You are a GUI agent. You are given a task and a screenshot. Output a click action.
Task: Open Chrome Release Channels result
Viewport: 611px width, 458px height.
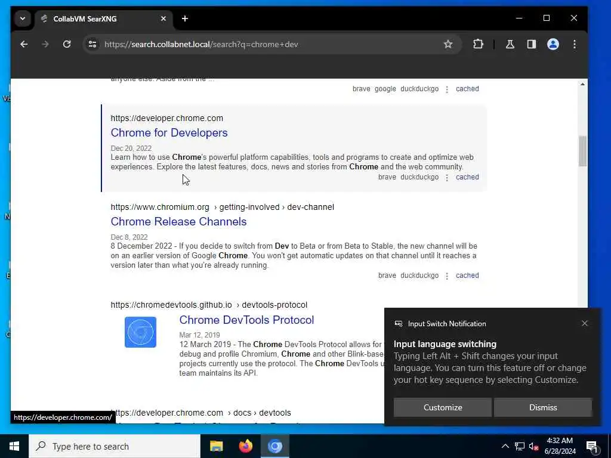click(x=178, y=222)
